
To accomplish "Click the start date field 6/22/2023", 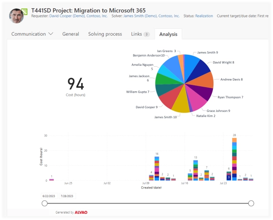I will coord(49,196).
